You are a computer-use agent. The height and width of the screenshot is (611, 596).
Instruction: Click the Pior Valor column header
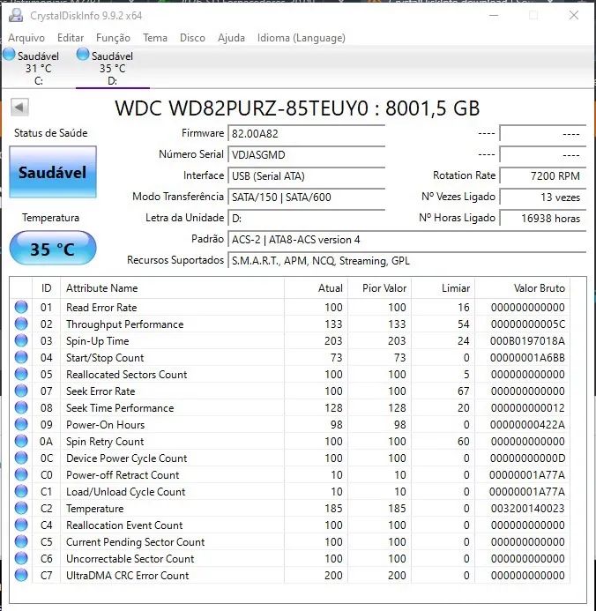click(379, 288)
